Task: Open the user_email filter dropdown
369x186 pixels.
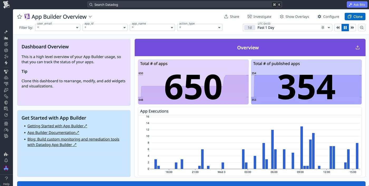Action: pos(58,27)
